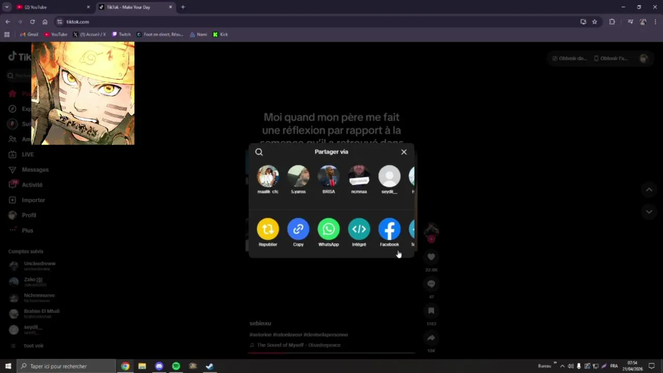Click the browser home button
The height and width of the screenshot is (373, 663).
coord(45,22)
